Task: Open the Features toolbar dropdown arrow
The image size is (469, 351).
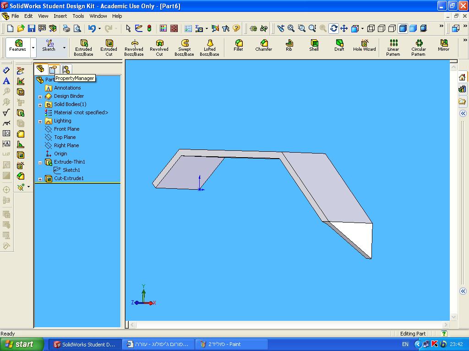Action: pyautogui.click(x=33, y=48)
